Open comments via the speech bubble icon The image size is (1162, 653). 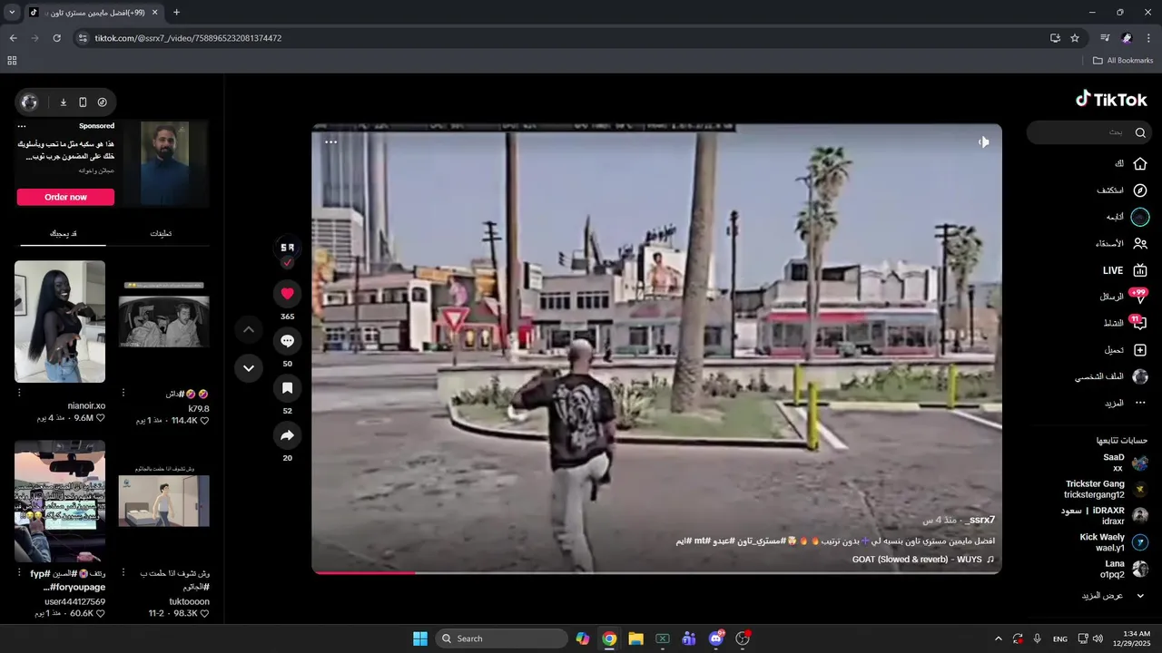pos(287,341)
